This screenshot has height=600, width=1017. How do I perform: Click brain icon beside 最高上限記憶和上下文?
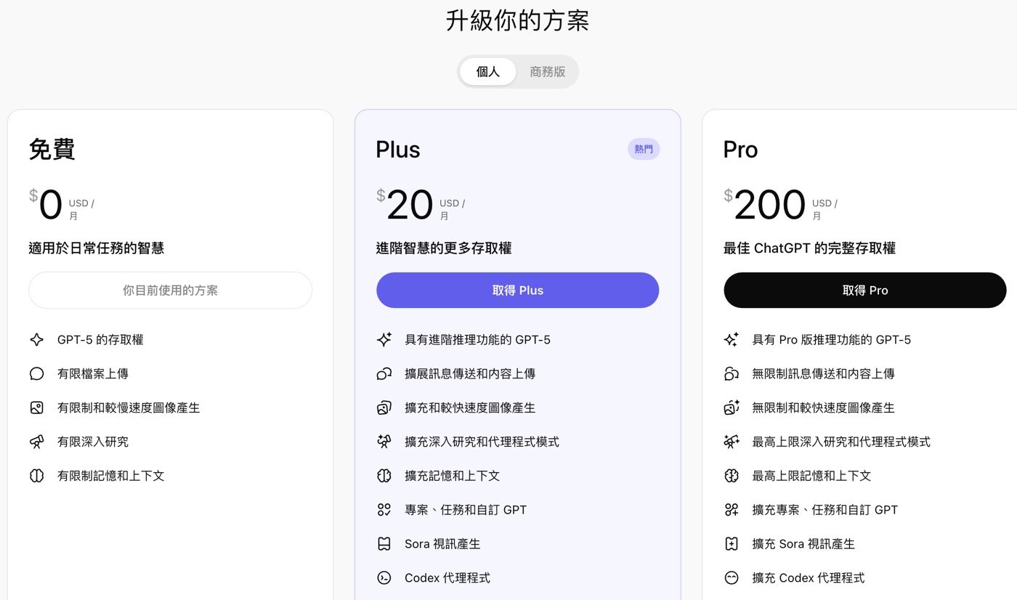coord(732,476)
